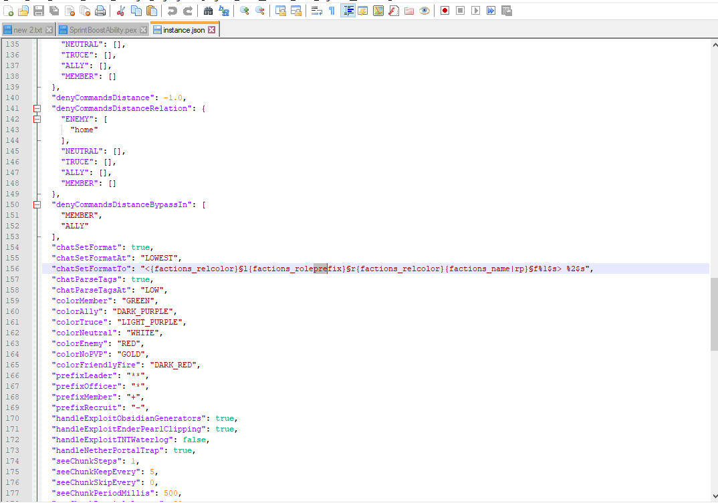Click the "home" string on line 143

pos(84,130)
